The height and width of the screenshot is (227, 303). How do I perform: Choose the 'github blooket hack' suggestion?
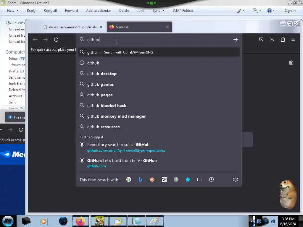click(x=159, y=106)
